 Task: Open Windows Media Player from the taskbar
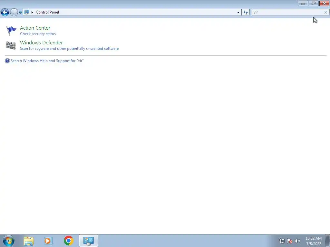[48, 241]
